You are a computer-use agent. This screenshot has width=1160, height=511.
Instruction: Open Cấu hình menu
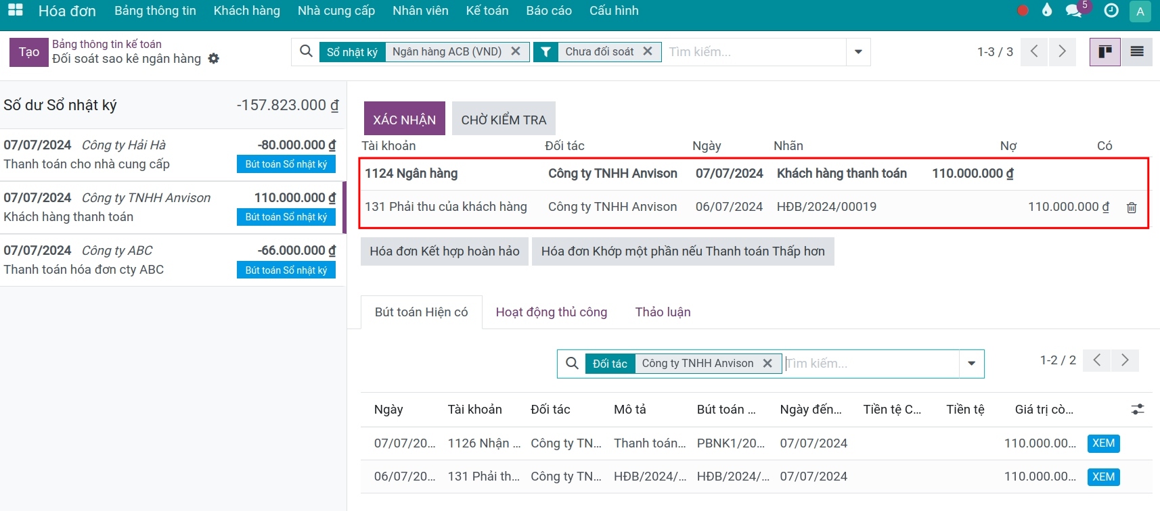point(614,11)
